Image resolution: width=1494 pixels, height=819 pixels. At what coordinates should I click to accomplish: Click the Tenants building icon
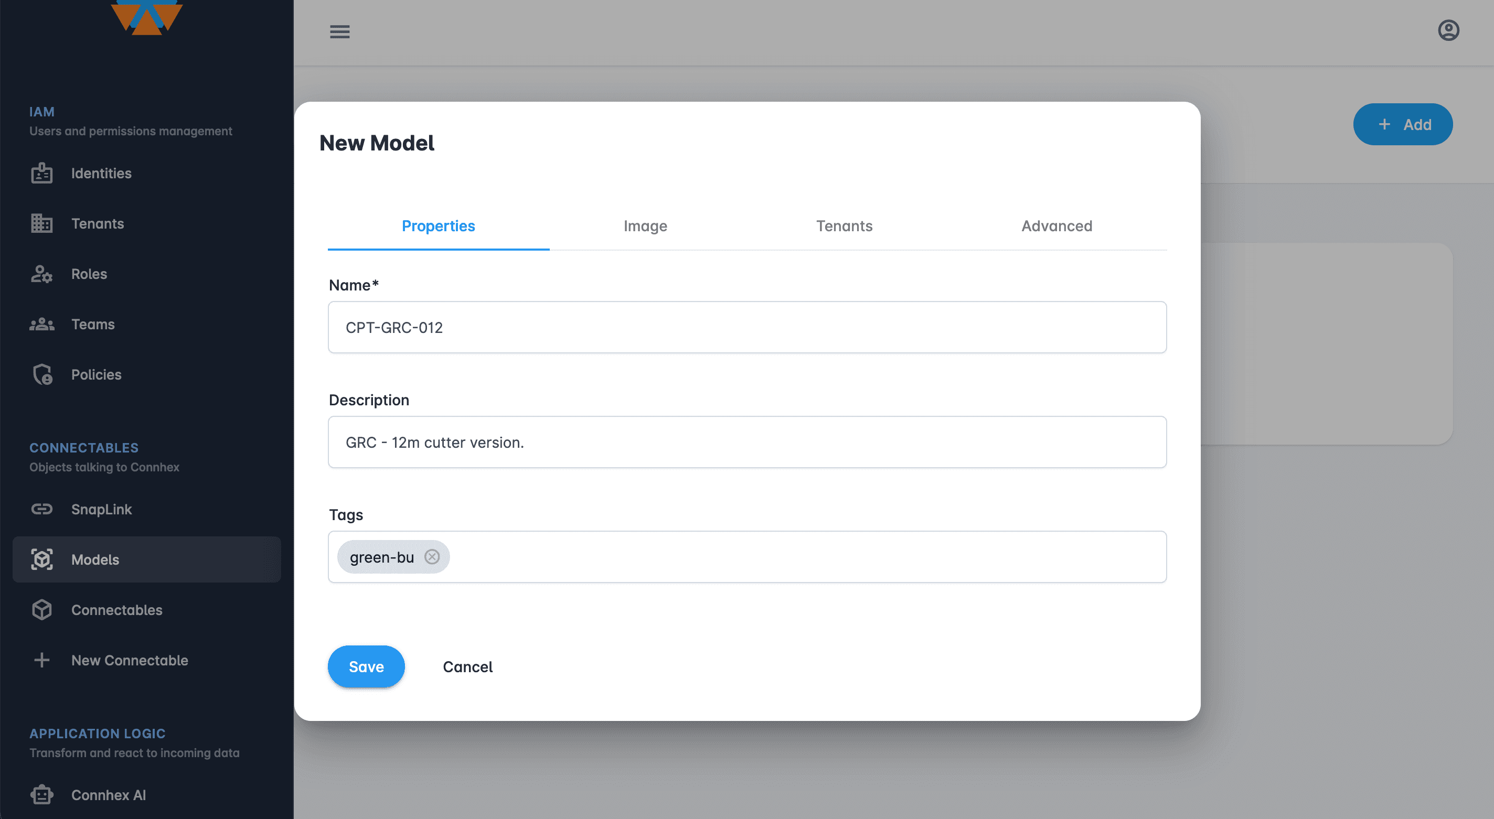click(42, 224)
